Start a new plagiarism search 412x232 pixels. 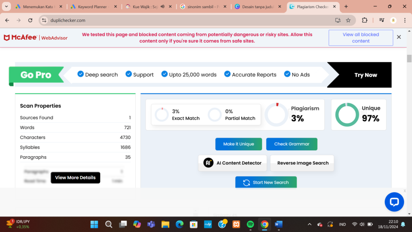coord(266,182)
